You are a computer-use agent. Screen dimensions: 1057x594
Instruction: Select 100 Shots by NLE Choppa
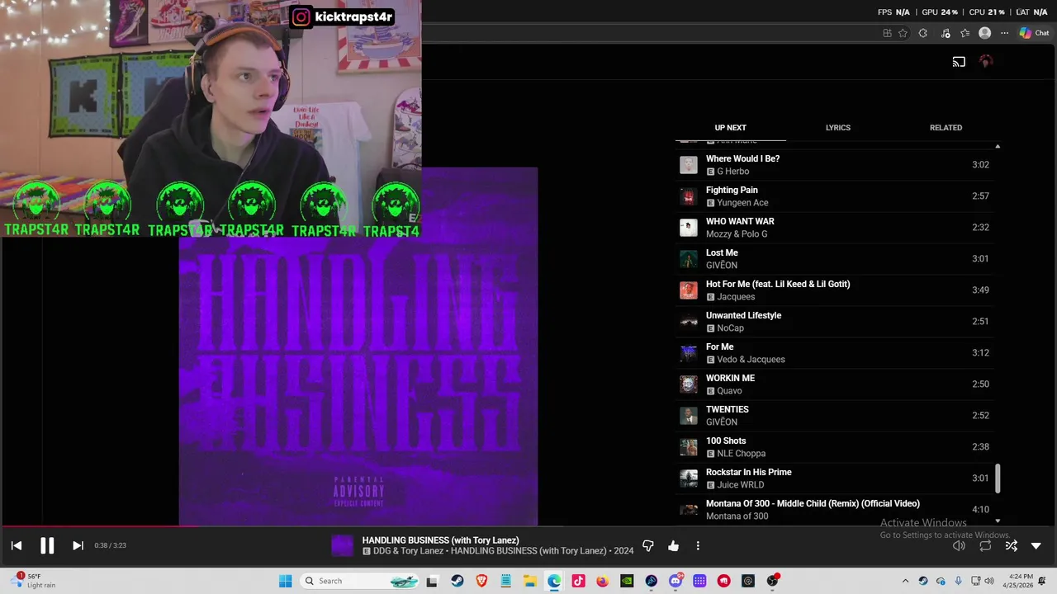click(x=835, y=447)
